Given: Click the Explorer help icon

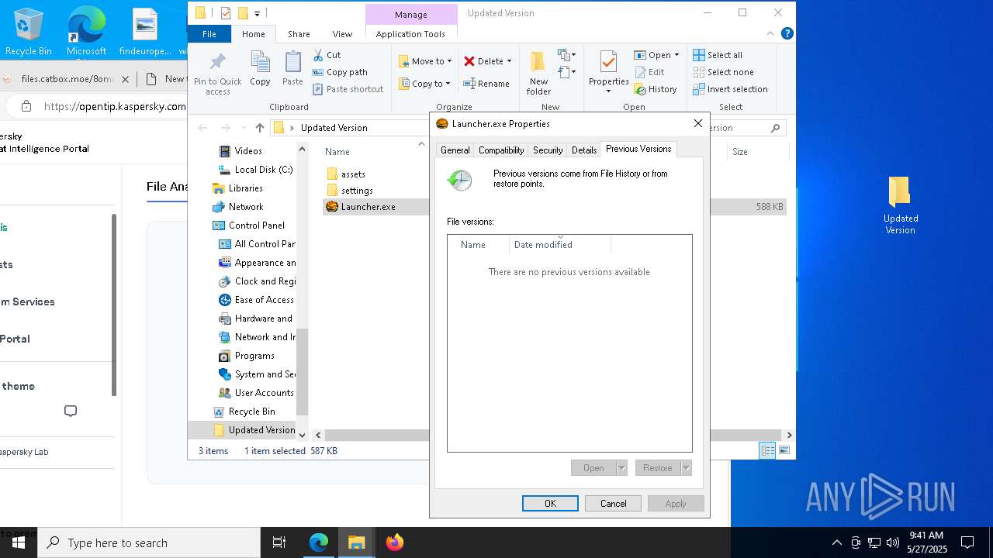Looking at the screenshot, I should point(787,33).
